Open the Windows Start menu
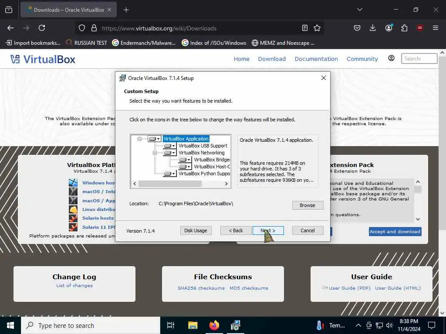Image resolution: width=446 pixels, height=334 pixels. (10, 325)
